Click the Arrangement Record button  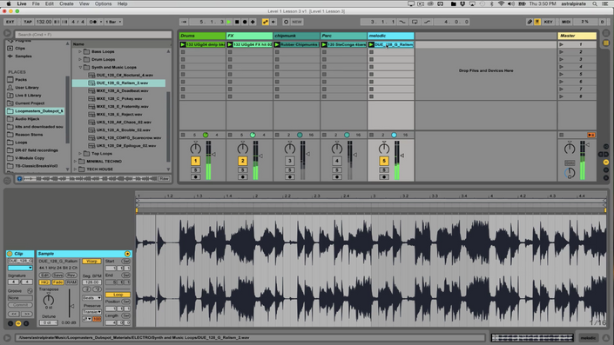pyautogui.click(x=245, y=22)
